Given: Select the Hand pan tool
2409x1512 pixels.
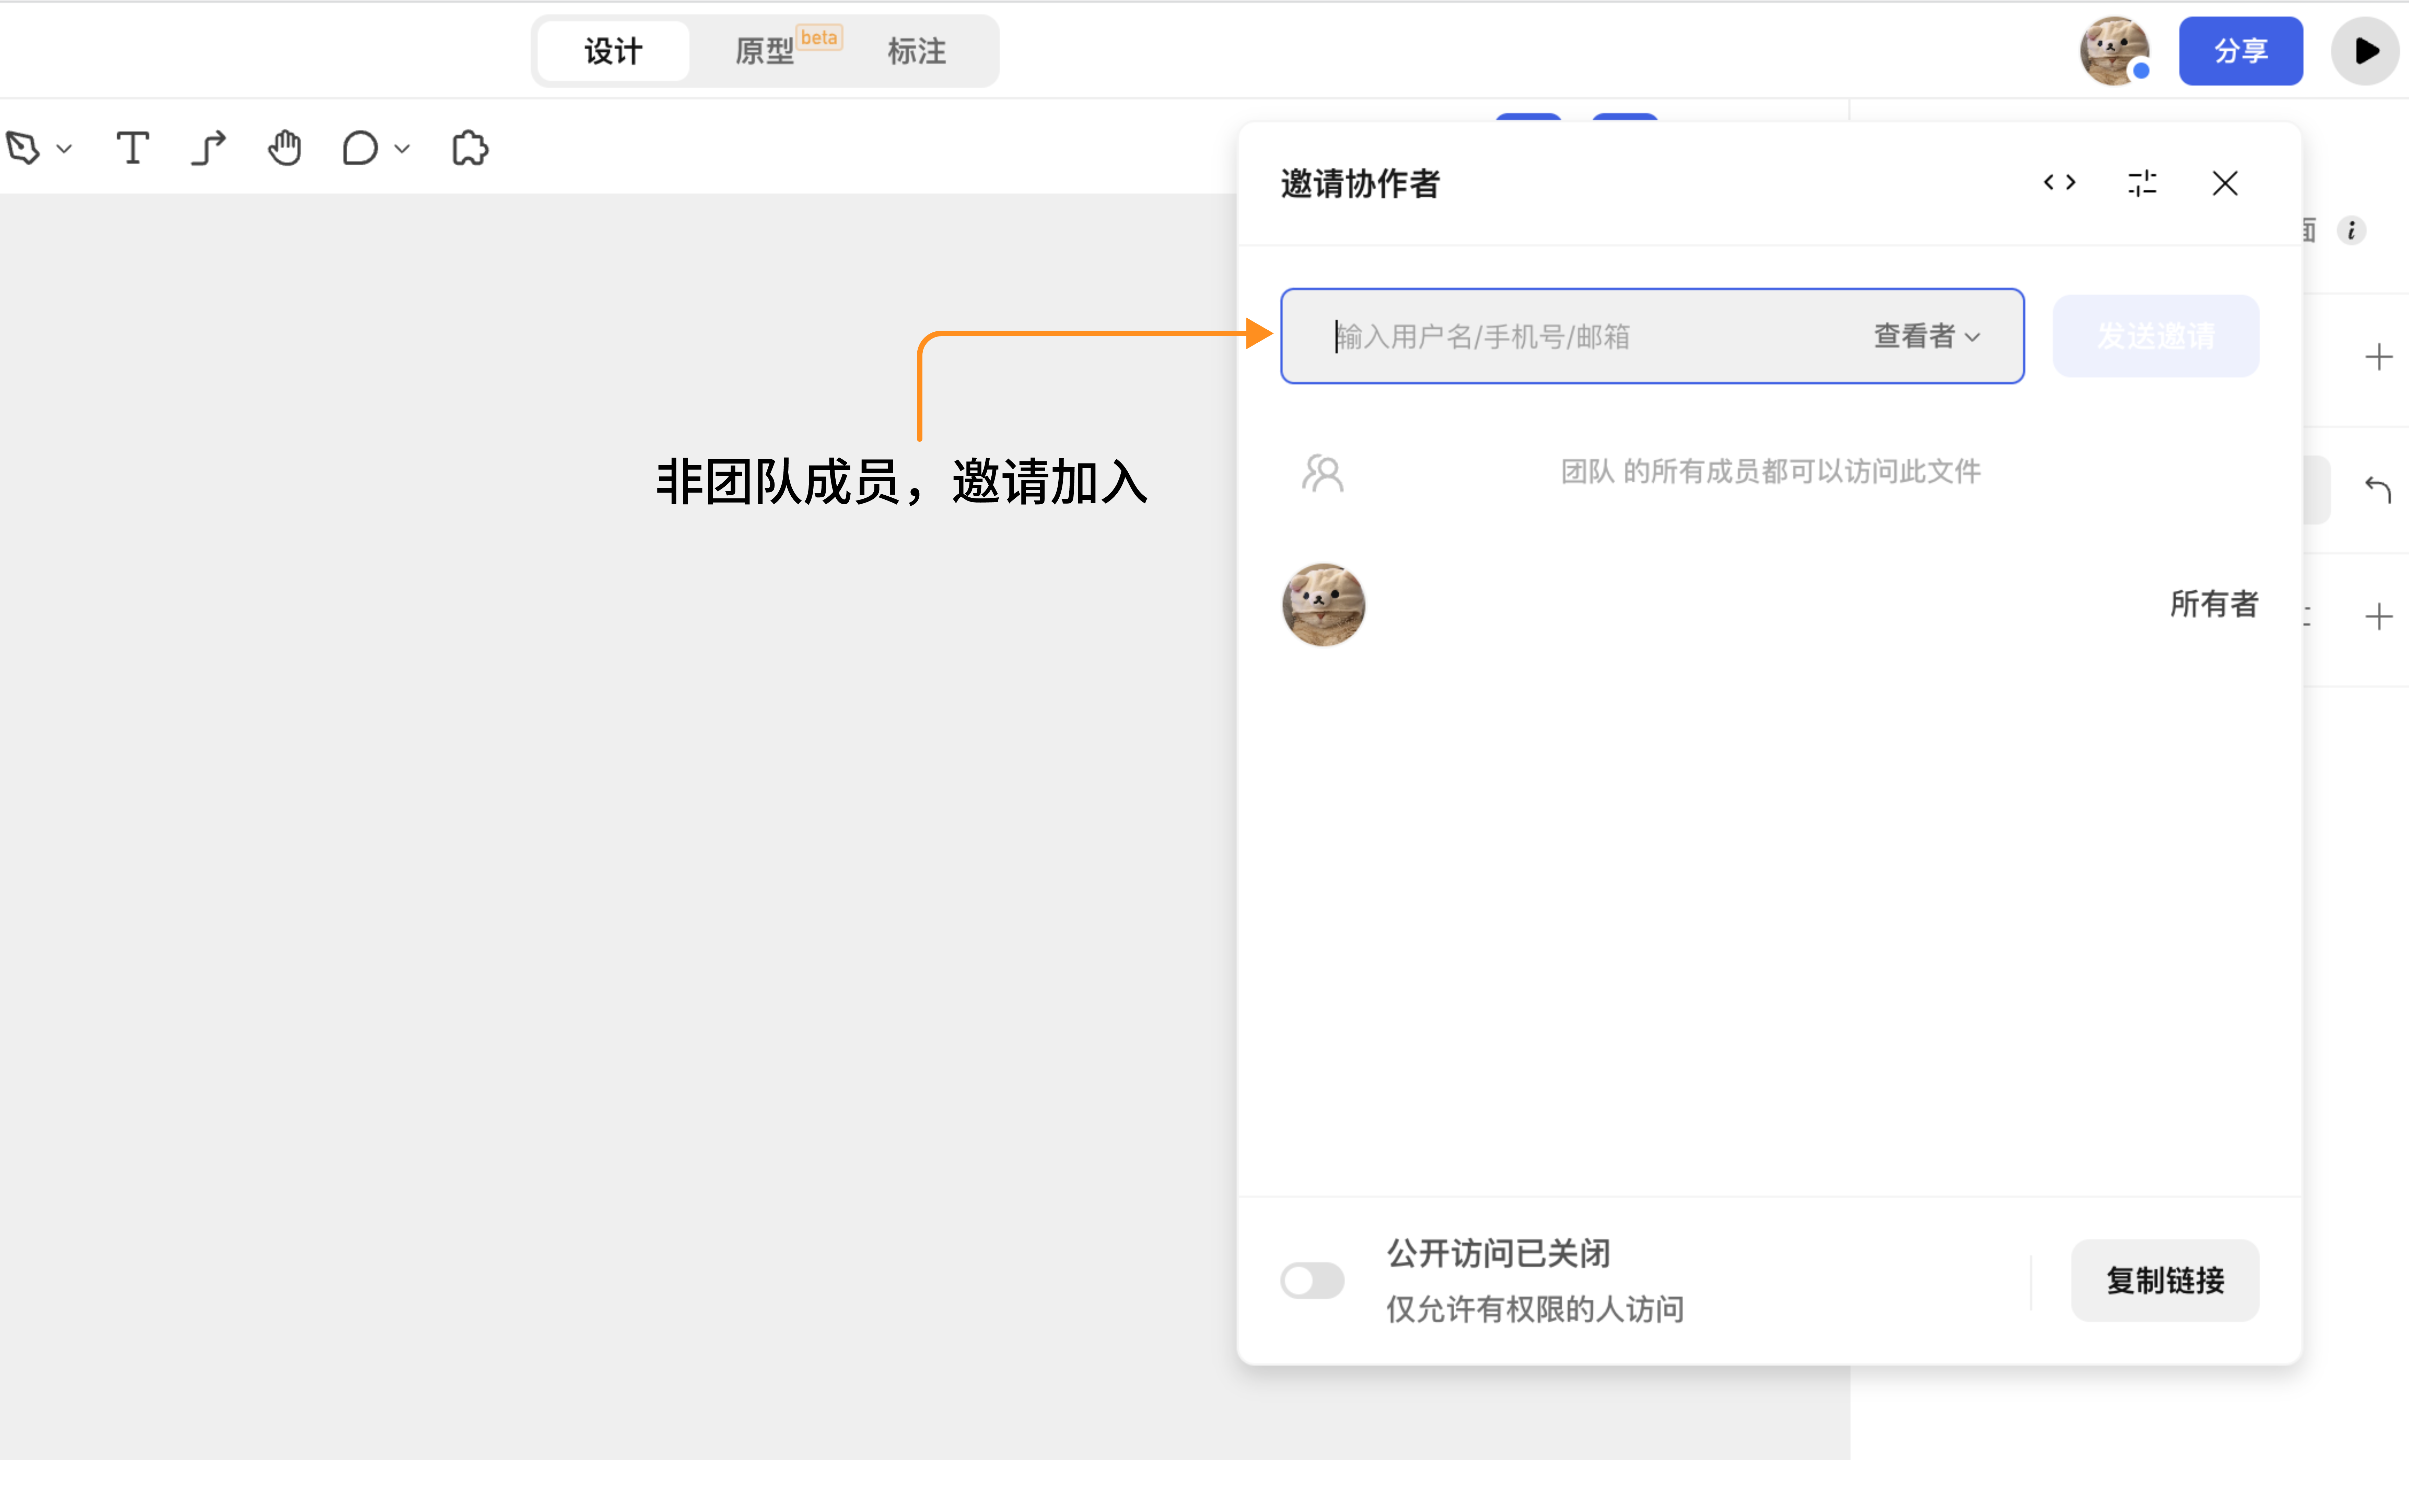Looking at the screenshot, I should pos(285,148).
